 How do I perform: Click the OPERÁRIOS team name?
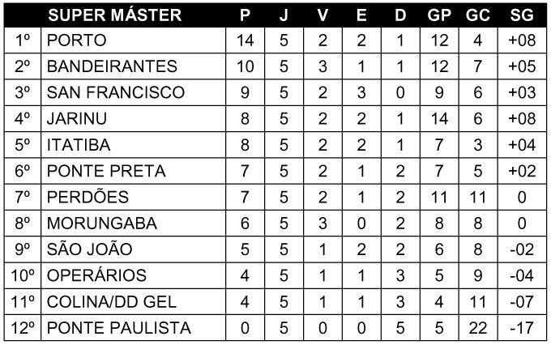point(96,275)
